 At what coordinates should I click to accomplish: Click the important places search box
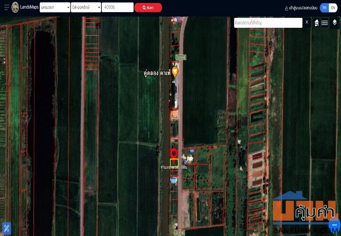(268, 23)
